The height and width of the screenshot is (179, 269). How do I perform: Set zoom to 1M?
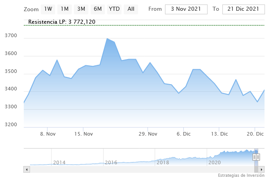tap(65, 9)
